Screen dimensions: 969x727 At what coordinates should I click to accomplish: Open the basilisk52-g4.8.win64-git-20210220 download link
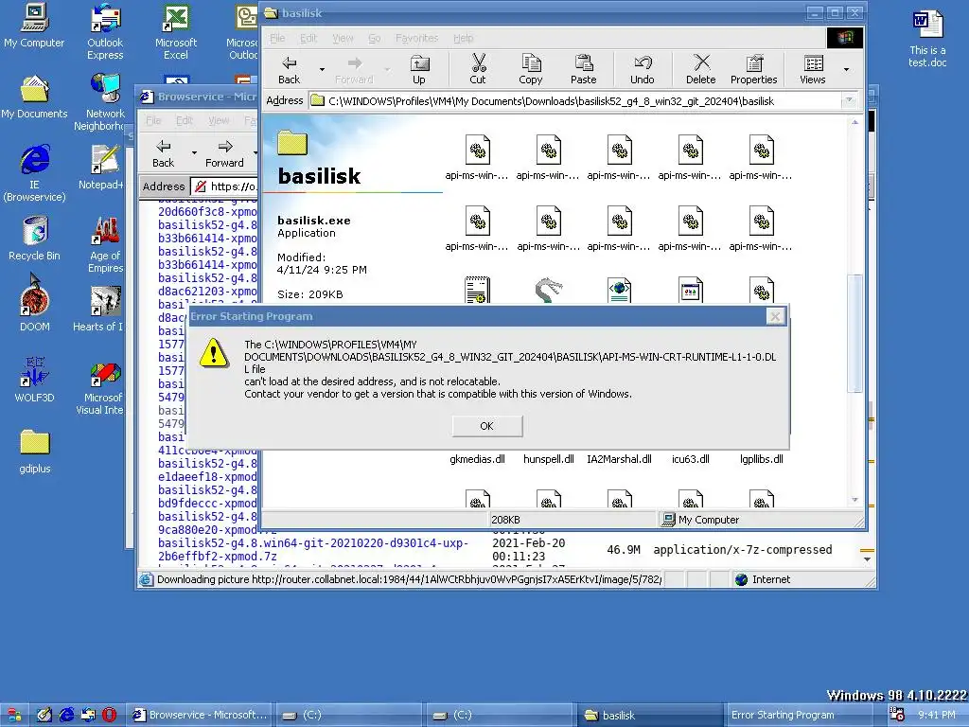tap(312, 550)
